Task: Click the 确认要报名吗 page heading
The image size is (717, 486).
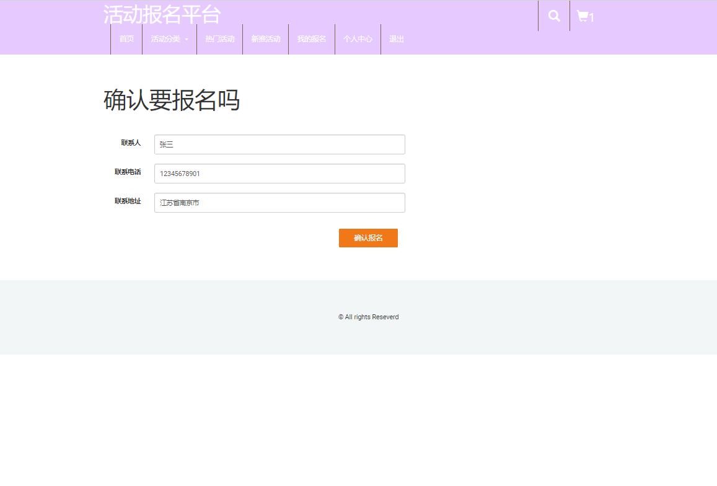Action: pos(174,101)
